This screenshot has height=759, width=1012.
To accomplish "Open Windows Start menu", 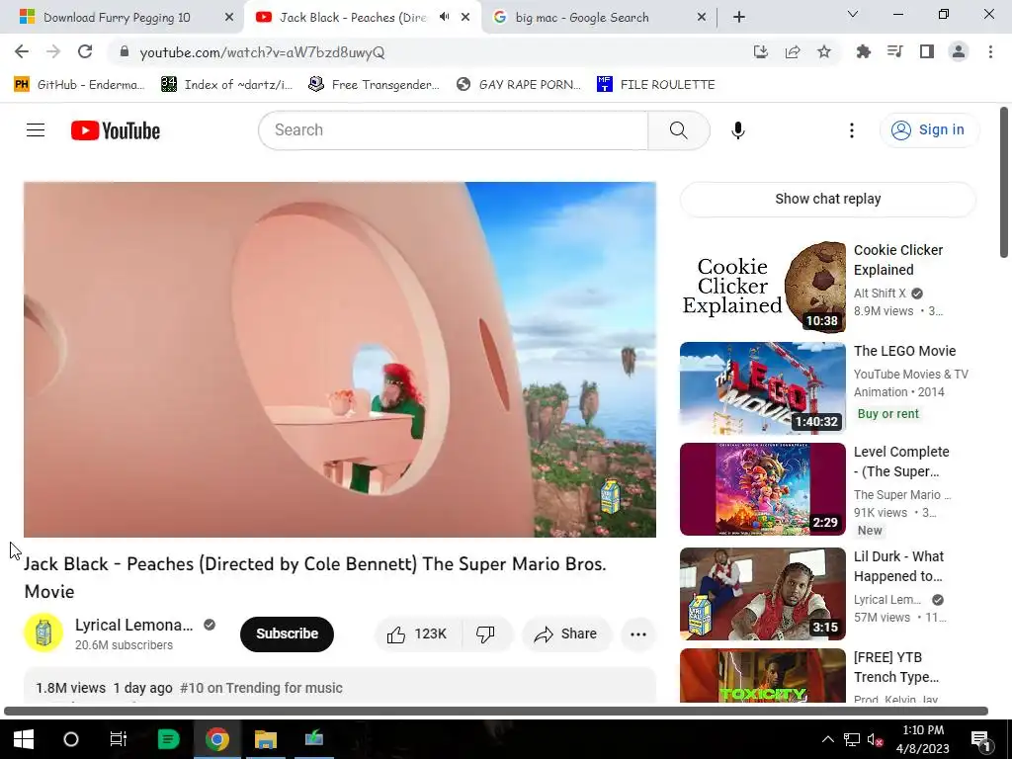I will (24, 739).
